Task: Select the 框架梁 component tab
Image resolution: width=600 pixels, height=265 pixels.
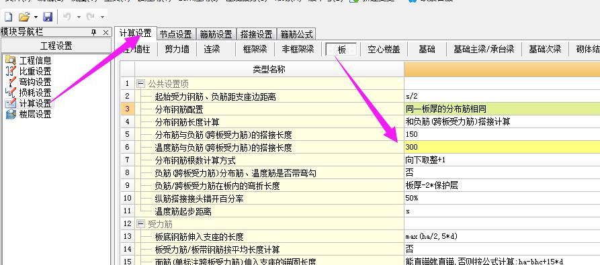Action: point(255,49)
